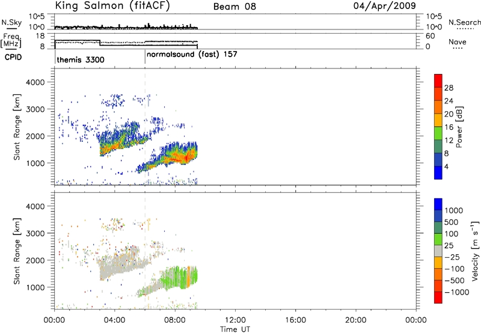
Task: Click the '60' Nave axis tick label
Action: coord(430,36)
